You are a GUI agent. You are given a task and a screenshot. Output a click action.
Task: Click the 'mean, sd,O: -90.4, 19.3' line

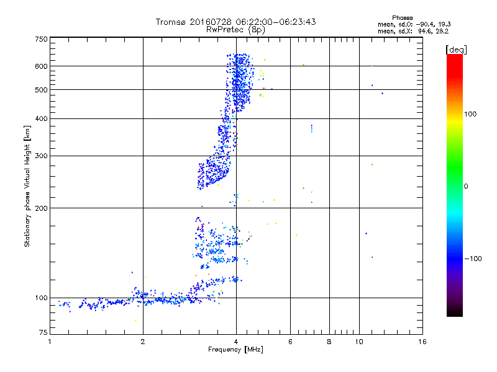(x=414, y=24)
